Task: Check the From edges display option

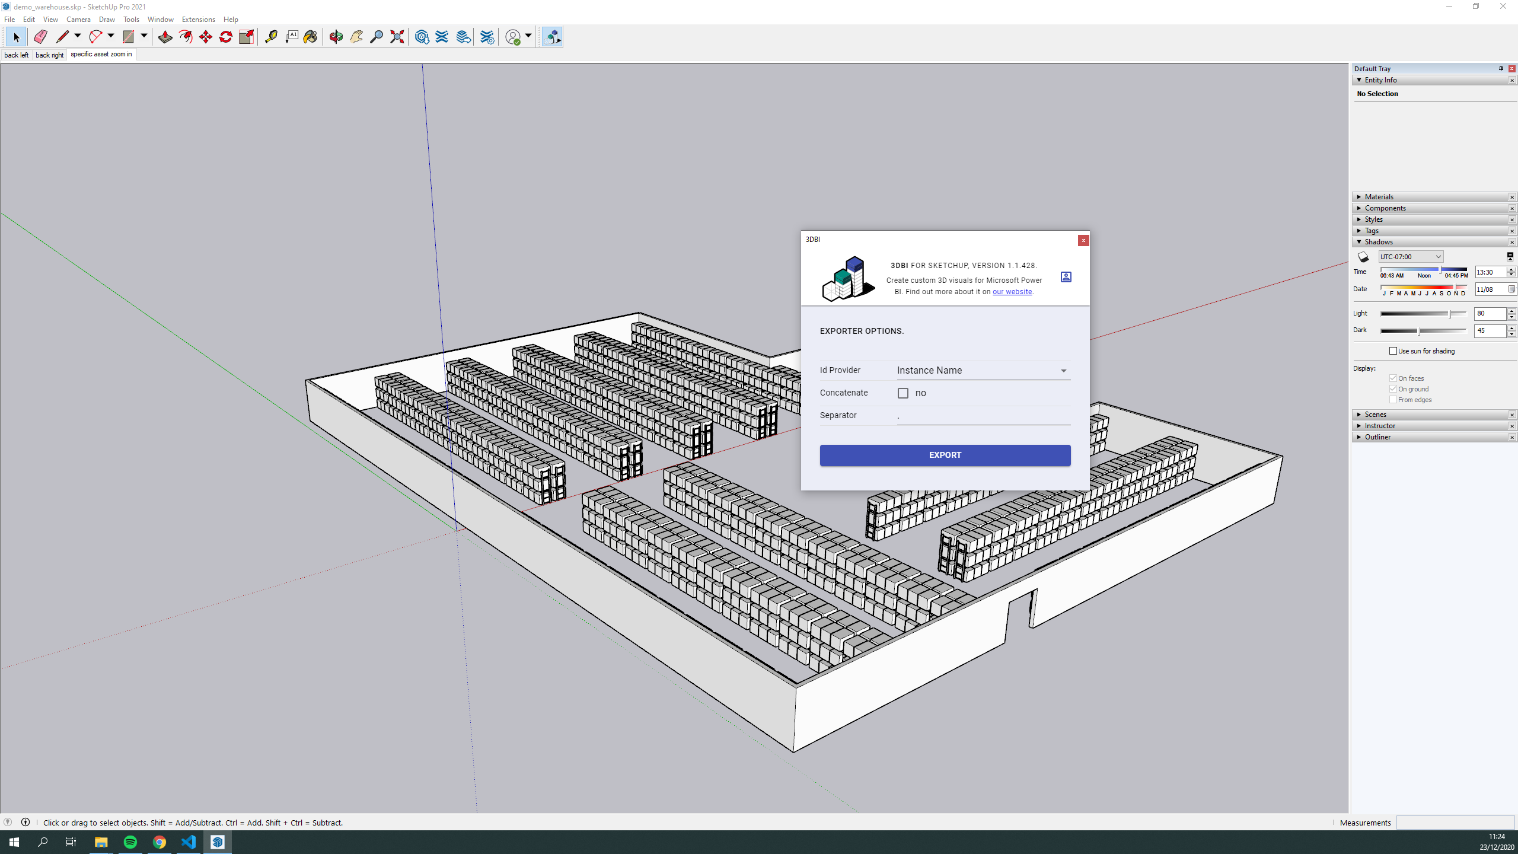Action: coord(1393,399)
